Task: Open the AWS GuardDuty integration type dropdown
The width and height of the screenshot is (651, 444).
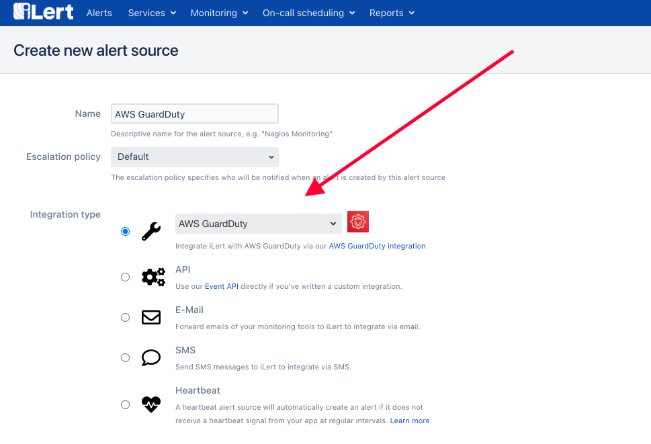Action: [x=258, y=224]
